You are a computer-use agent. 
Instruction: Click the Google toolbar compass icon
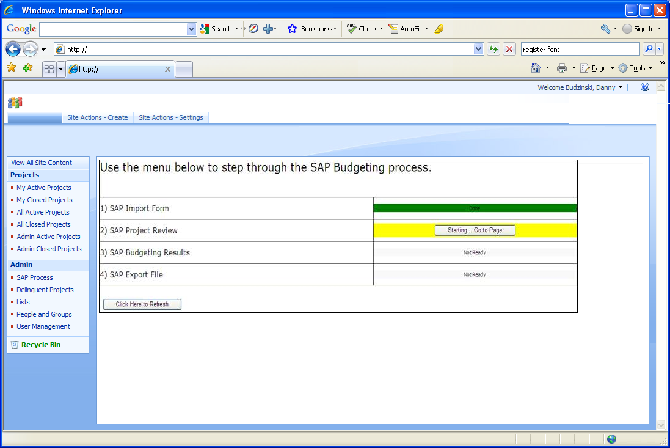[x=253, y=29]
